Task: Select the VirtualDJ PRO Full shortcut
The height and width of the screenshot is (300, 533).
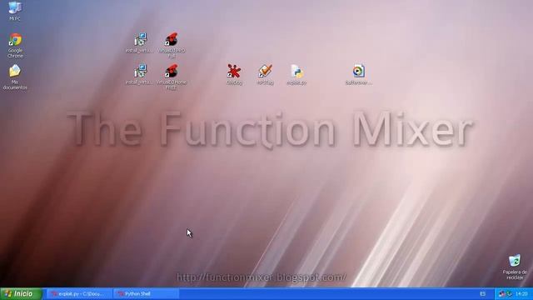Action: click(x=172, y=45)
